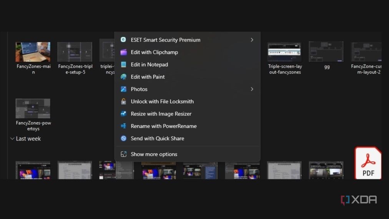Collapse the Last week group chevron
This screenshot has width=389, height=219.
pyautogui.click(x=12, y=139)
